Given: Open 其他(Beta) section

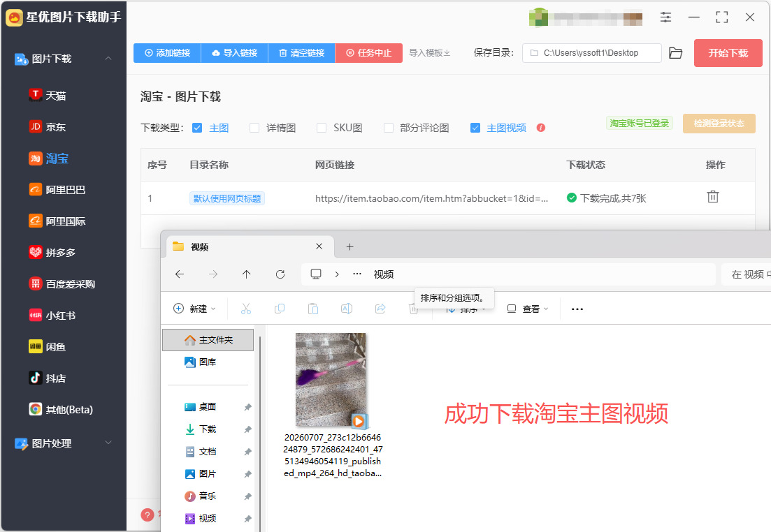Looking at the screenshot, I should tap(61, 409).
